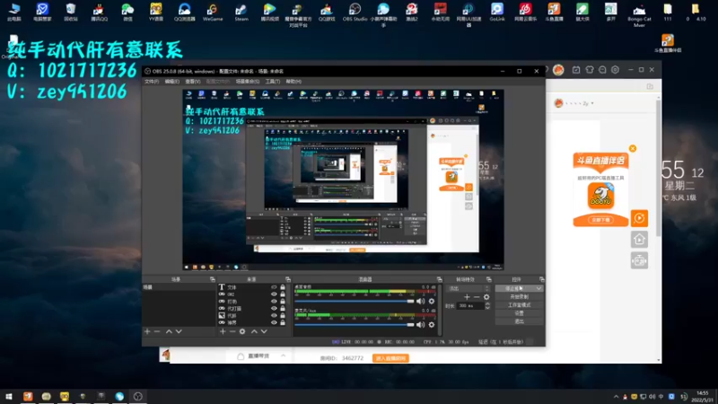Open the 工具(T) menu in OBS
This screenshot has height=404, width=718.
coord(273,82)
